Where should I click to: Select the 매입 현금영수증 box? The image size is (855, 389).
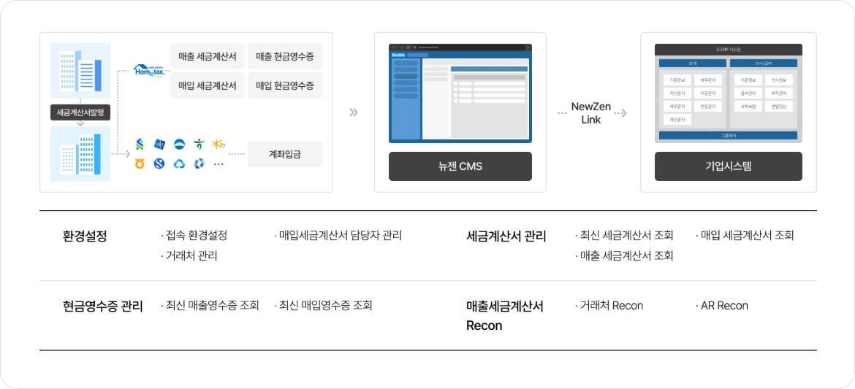[285, 85]
